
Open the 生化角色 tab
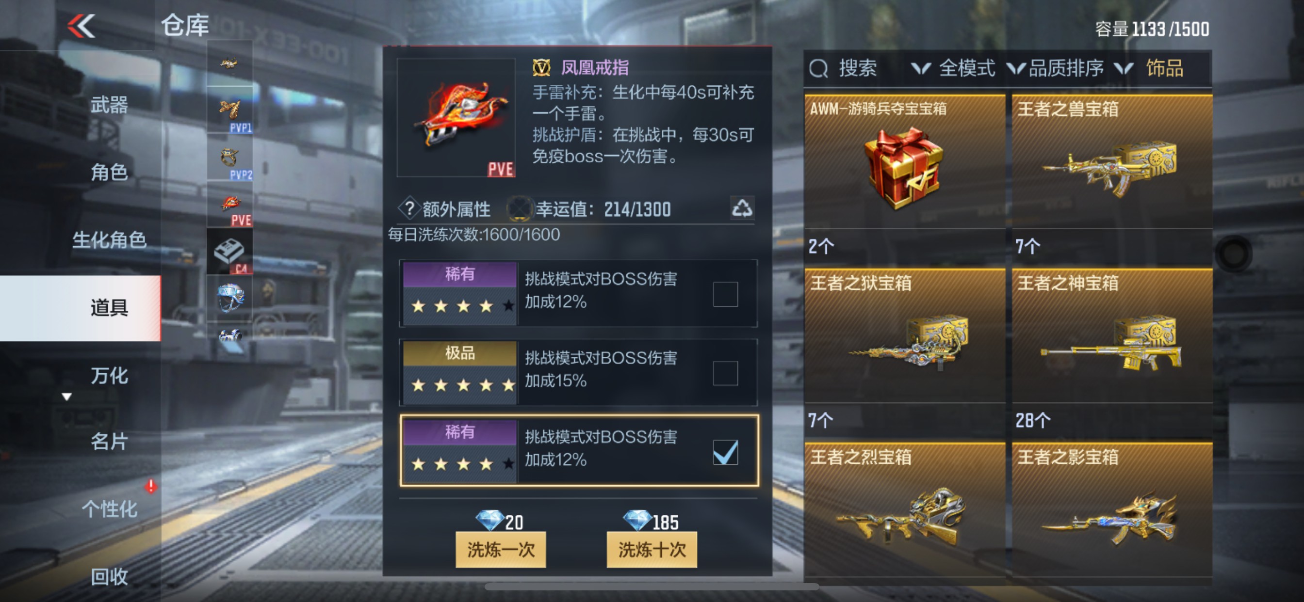tap(109, 239)
